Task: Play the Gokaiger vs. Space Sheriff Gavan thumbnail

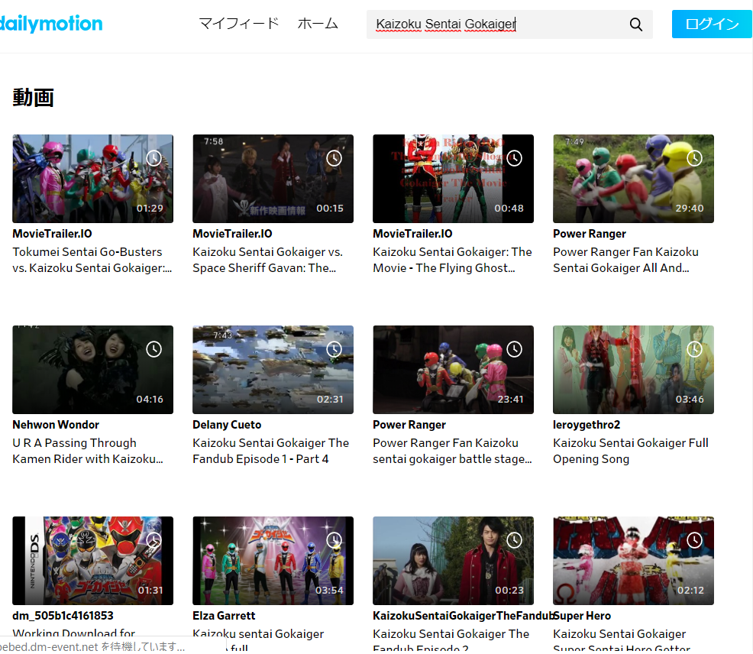Action: coord(273,179)
